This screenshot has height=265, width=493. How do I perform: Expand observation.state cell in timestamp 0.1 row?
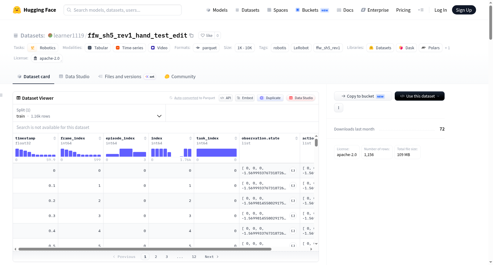(293, 186)
